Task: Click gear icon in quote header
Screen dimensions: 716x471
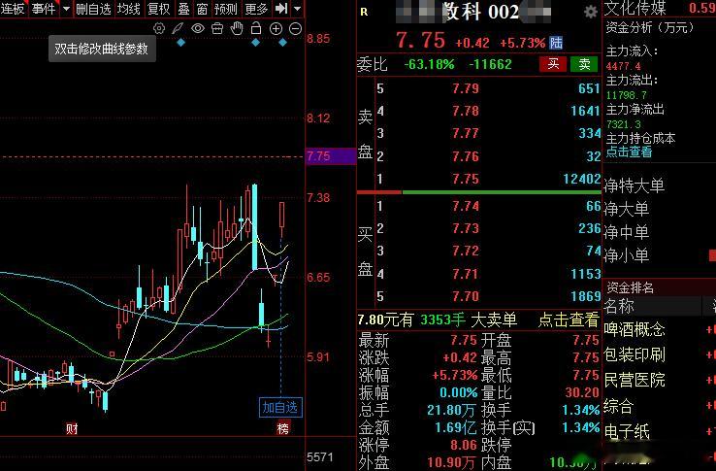Action: pyautogui.click(x=591, y=12)
